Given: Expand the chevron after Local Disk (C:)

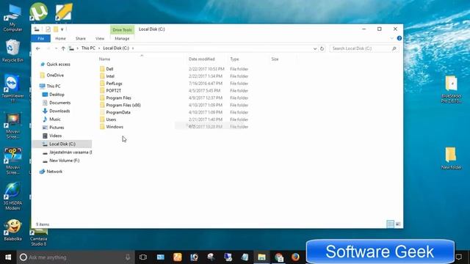Looking at the screenshot, I should [133, 48].
